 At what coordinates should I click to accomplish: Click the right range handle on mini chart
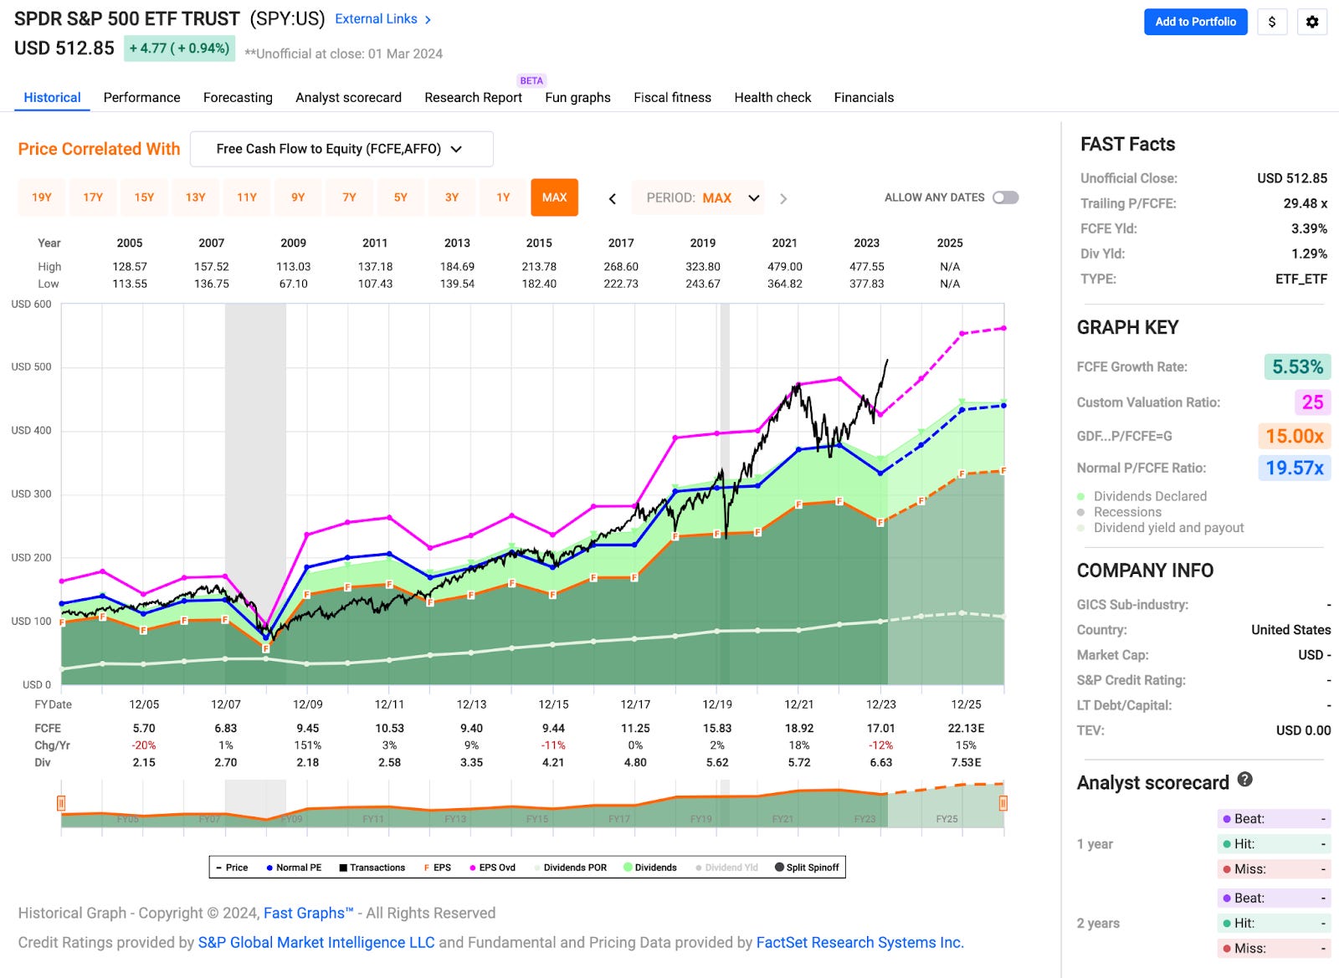(x=1003, y=803)
